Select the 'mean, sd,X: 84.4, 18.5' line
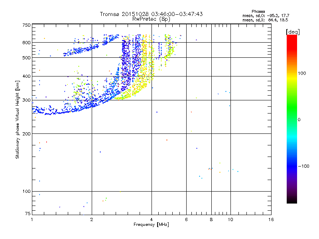The height and width of the screenshot is (239, 319). tap(265, 20)
